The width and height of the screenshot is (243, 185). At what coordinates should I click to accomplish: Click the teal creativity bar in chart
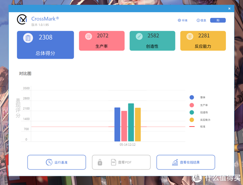tap(131, 122)
